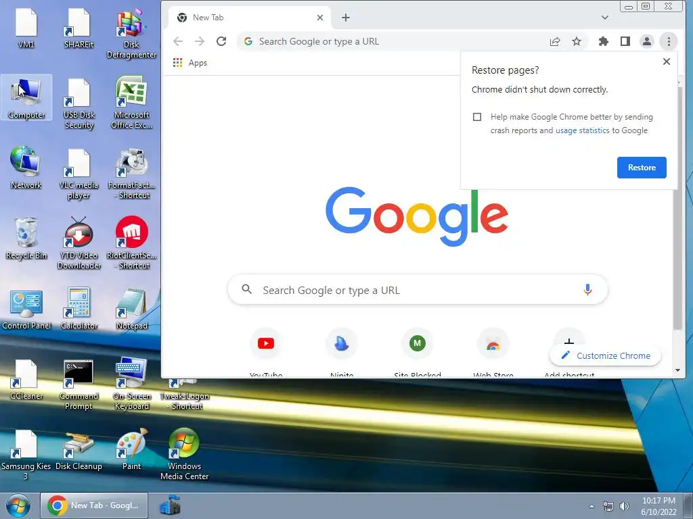
Task: Open the Extensions puzzle icon
Action: pos(603,41)
